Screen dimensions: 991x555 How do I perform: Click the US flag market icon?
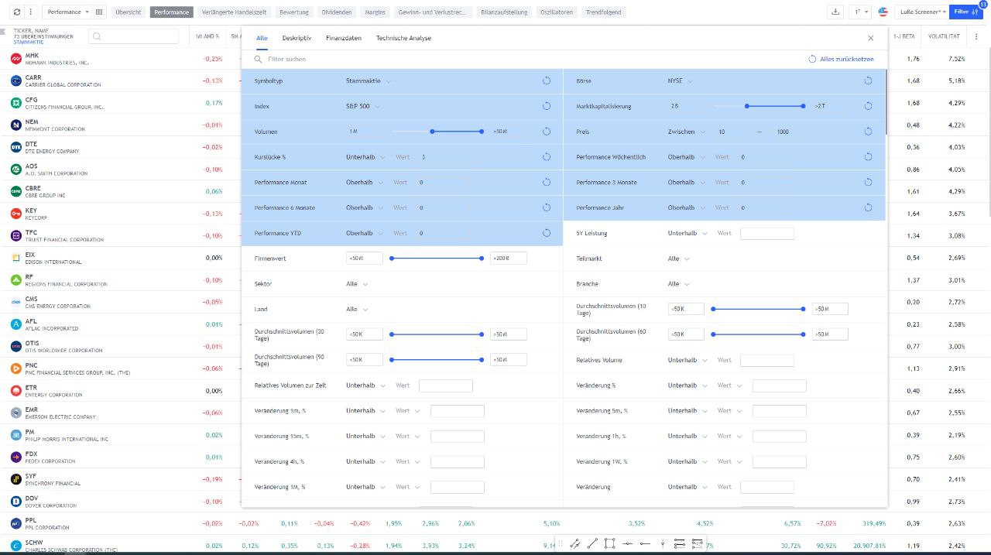[883, 12]
